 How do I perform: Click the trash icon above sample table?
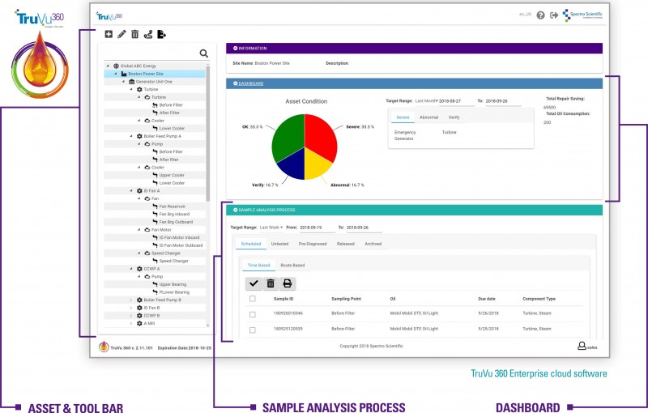click(x=271, y=283)
